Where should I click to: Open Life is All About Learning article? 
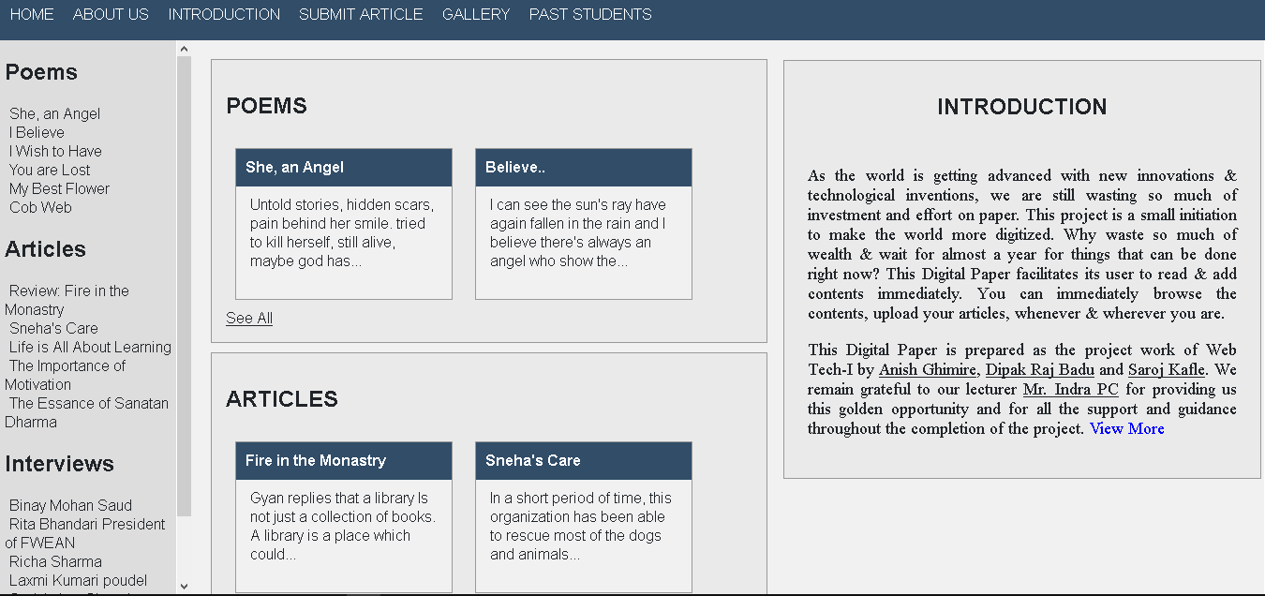click(90, 347)
